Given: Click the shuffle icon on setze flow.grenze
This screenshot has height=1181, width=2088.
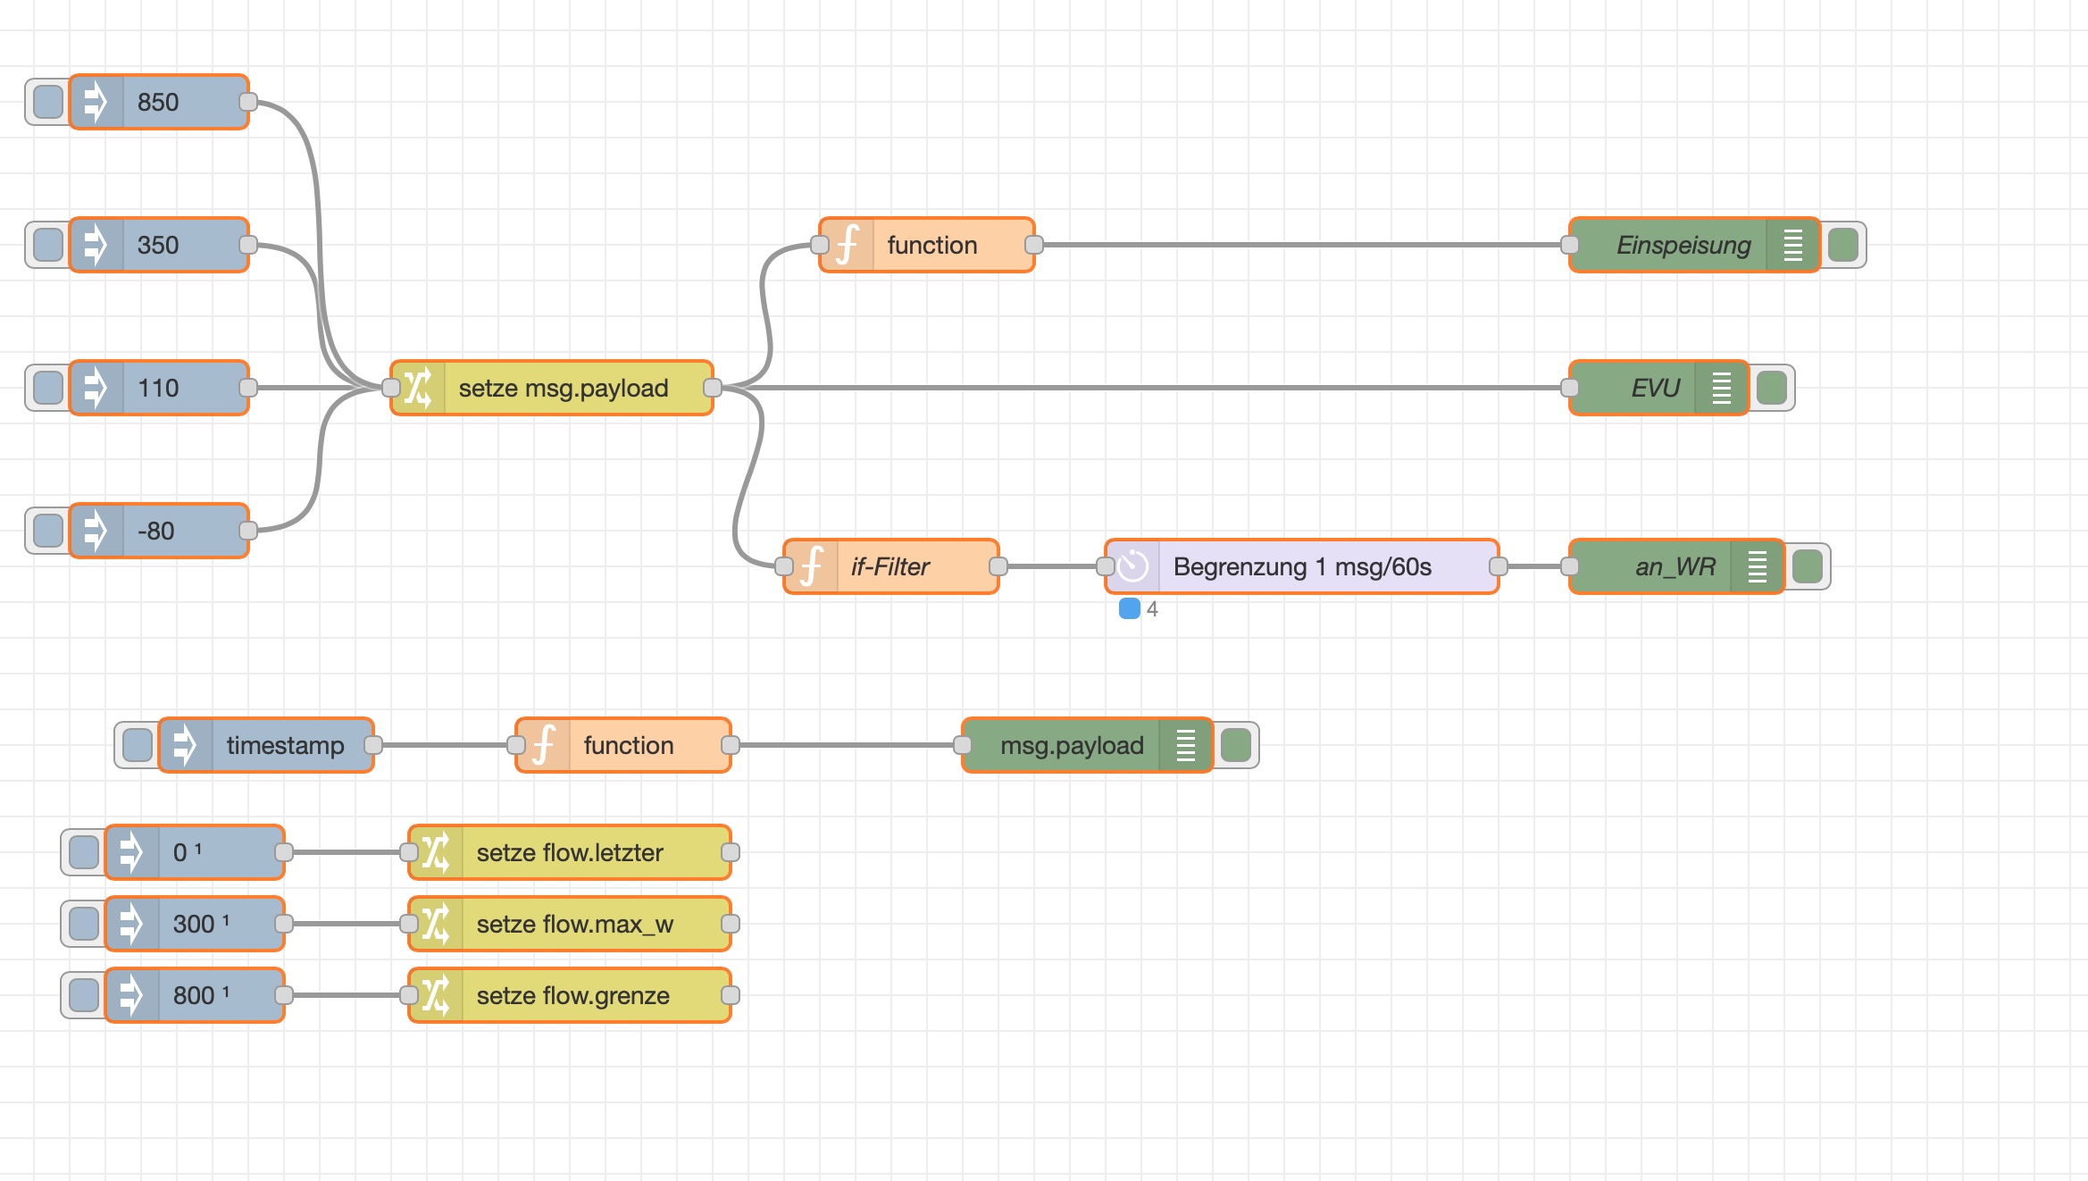Looking at the screenshot, I should pos(436,995).
